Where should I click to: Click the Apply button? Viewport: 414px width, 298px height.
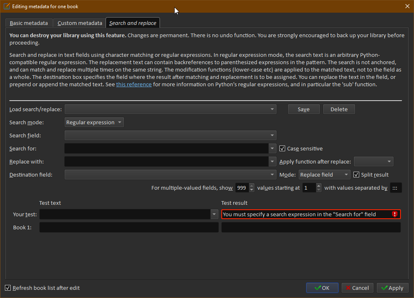[x=392, y=288]
